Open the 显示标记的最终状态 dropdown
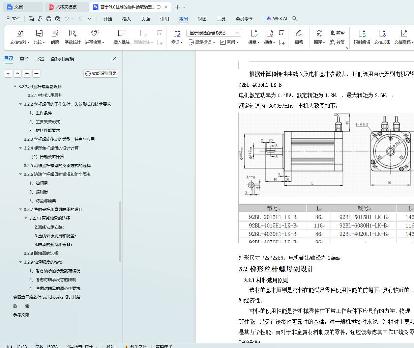This screenshot has height=348, width=414. (x=213, y=33)
